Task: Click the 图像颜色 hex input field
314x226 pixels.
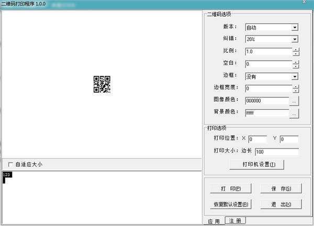Action: 267,101
